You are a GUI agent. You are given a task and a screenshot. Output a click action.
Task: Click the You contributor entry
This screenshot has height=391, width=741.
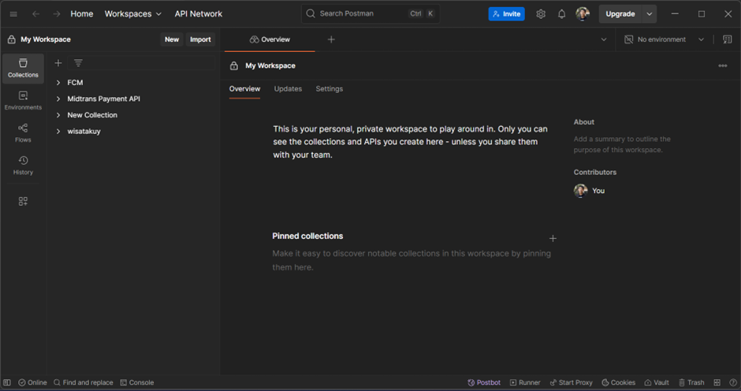coord(590,191)
